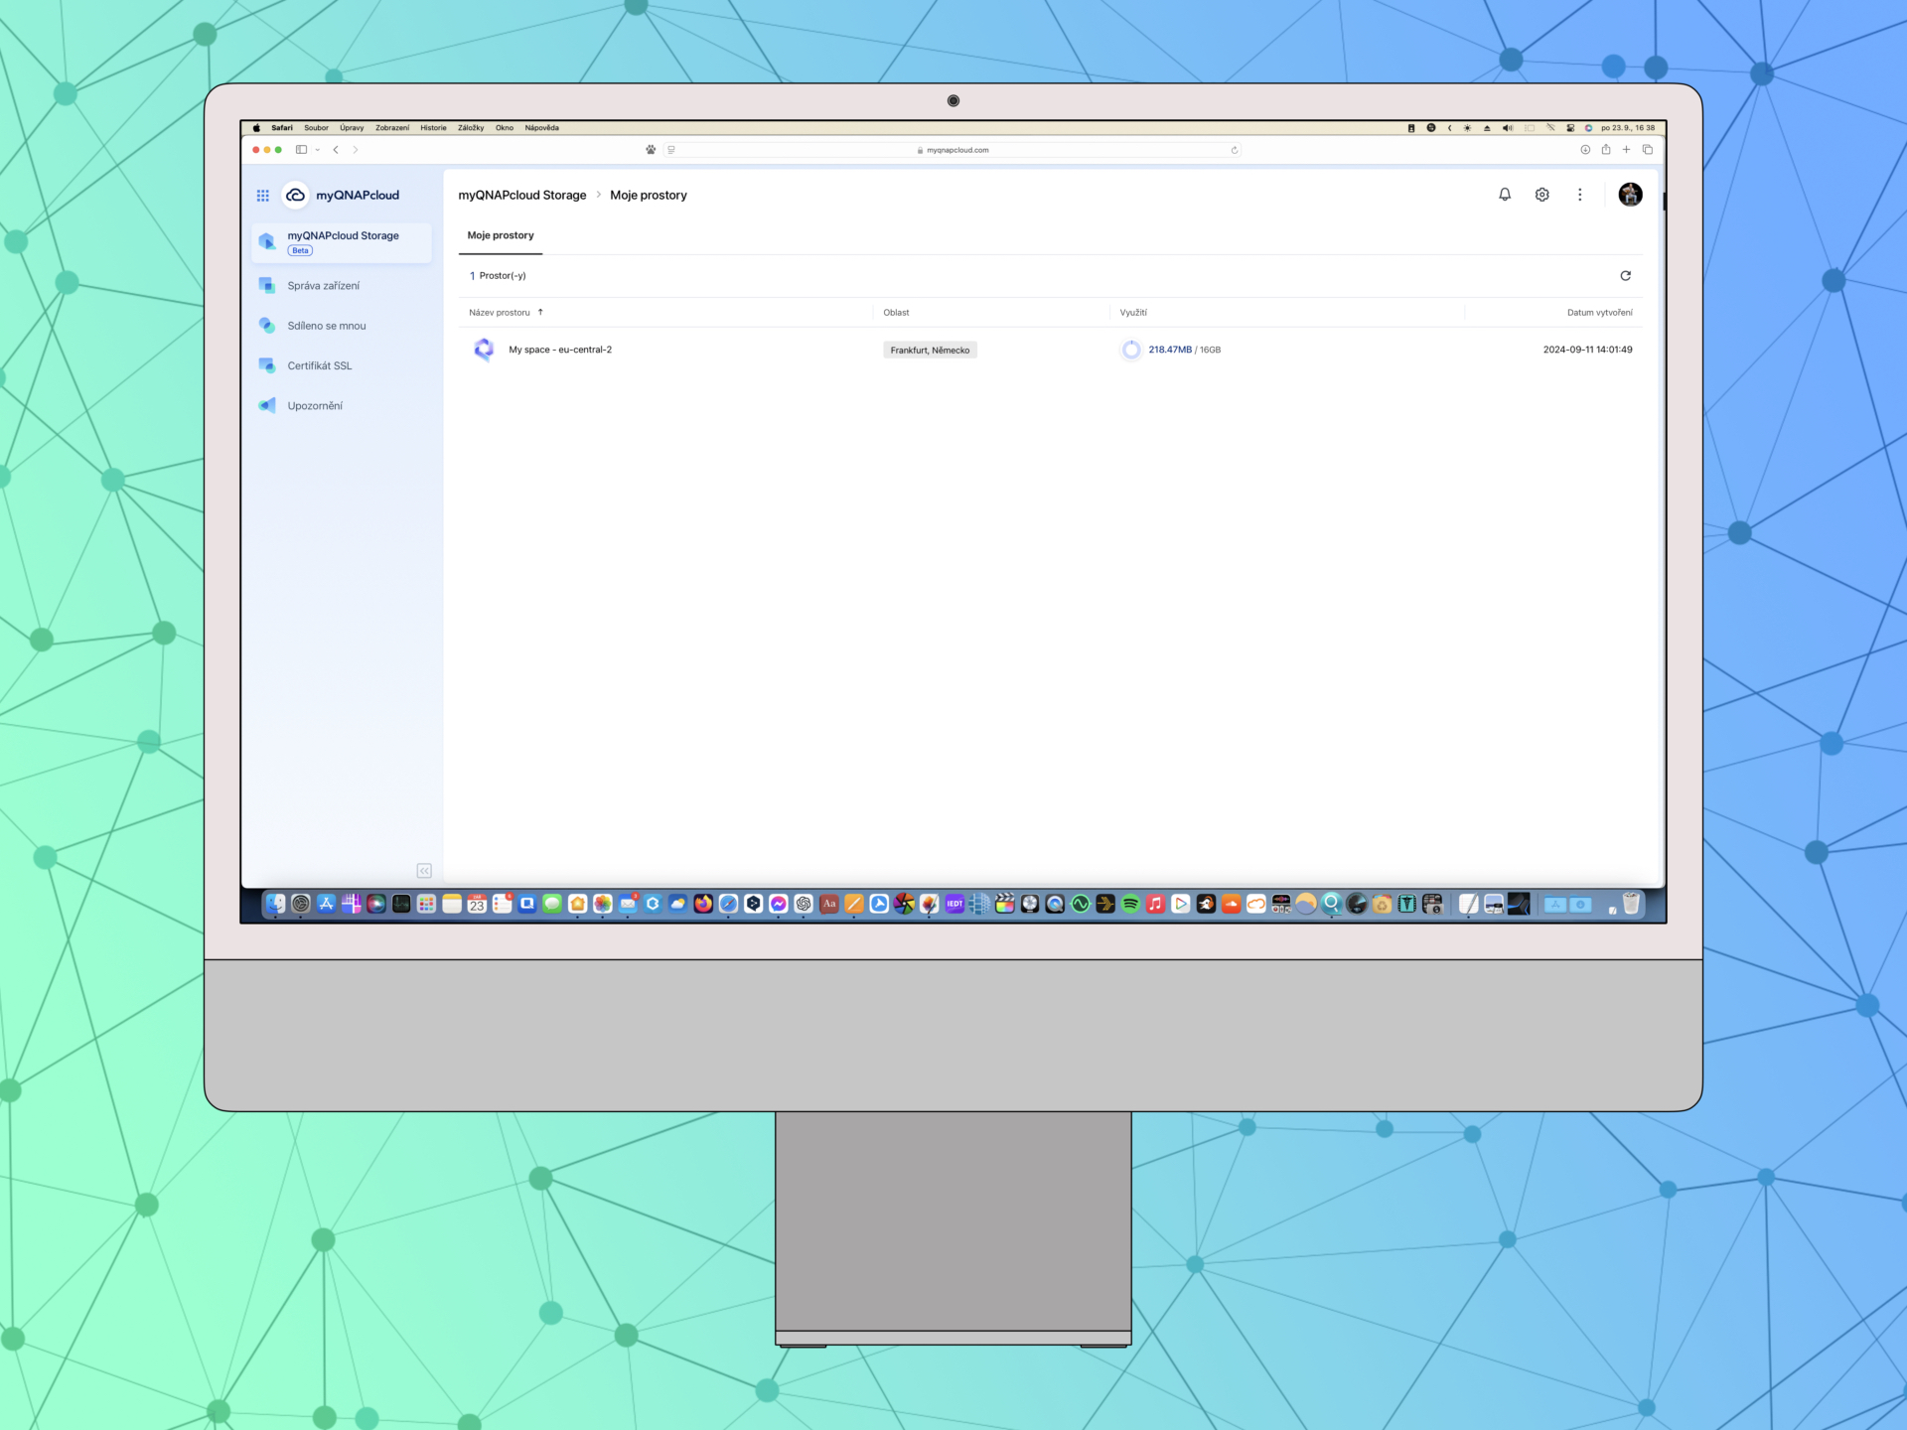Open Sdíleno se mnou section
This screenshot has width=1907, height=1430.
click(x=326, y=326)
